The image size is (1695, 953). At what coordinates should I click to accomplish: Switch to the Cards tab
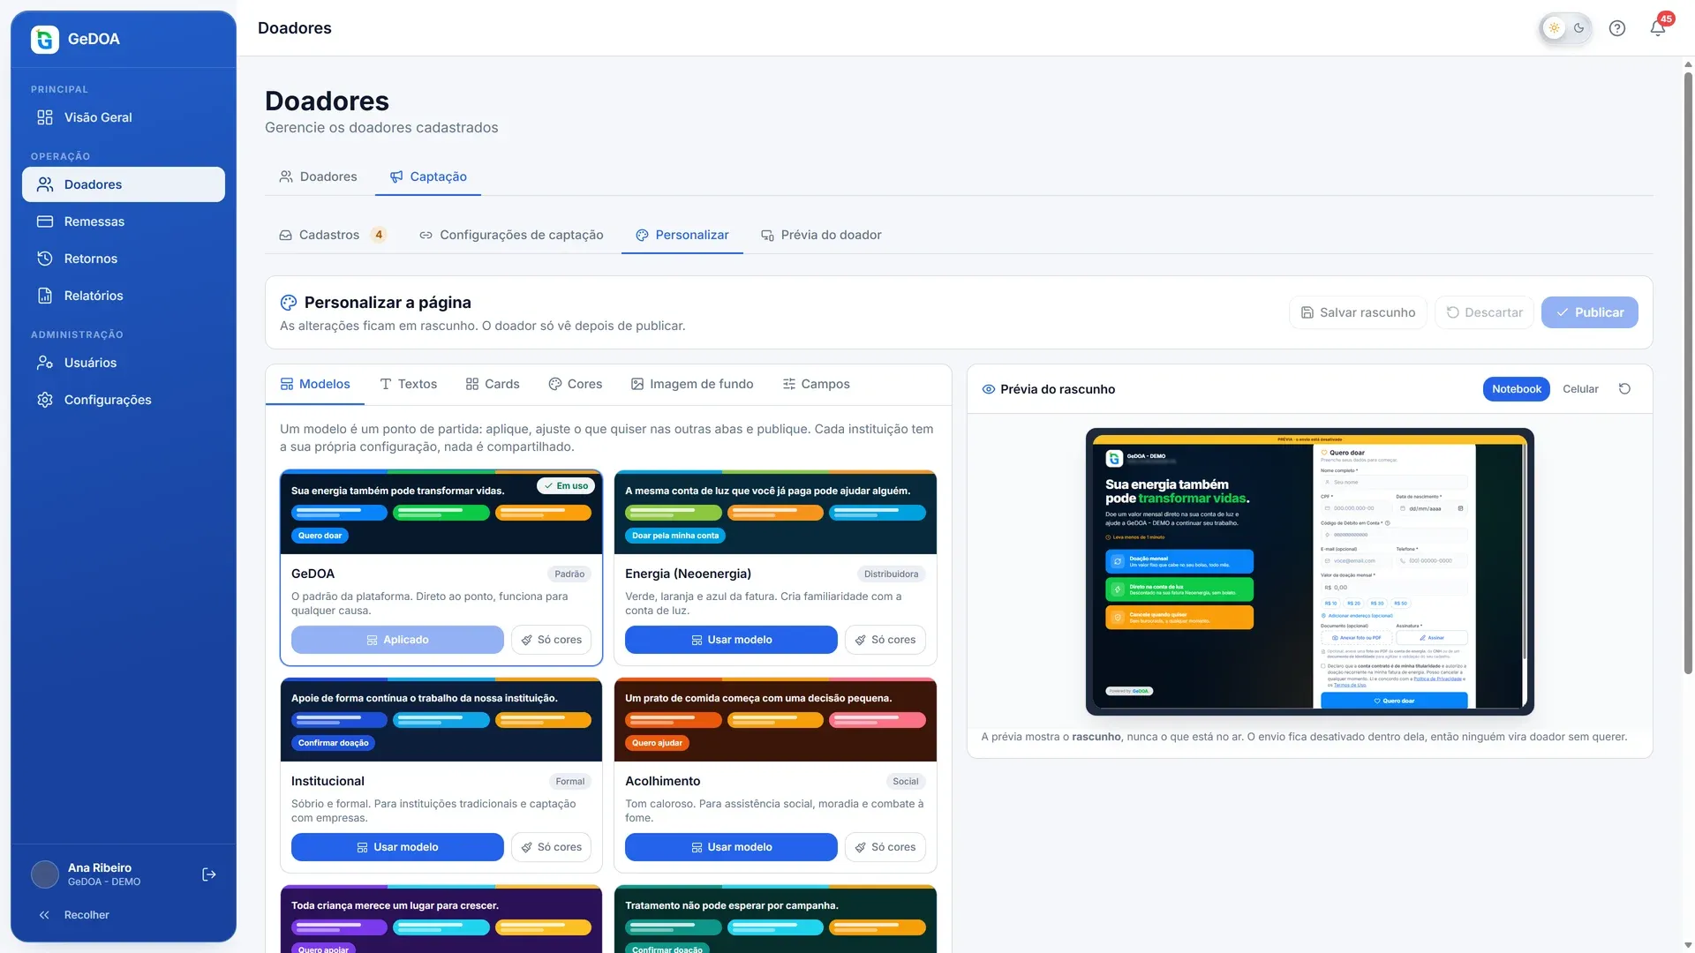click(x=493, y=384)
